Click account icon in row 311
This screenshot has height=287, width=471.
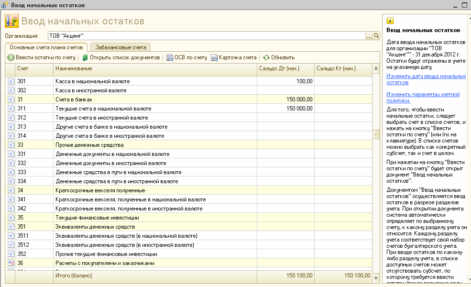pyautogui.click(x=11, y=109)
